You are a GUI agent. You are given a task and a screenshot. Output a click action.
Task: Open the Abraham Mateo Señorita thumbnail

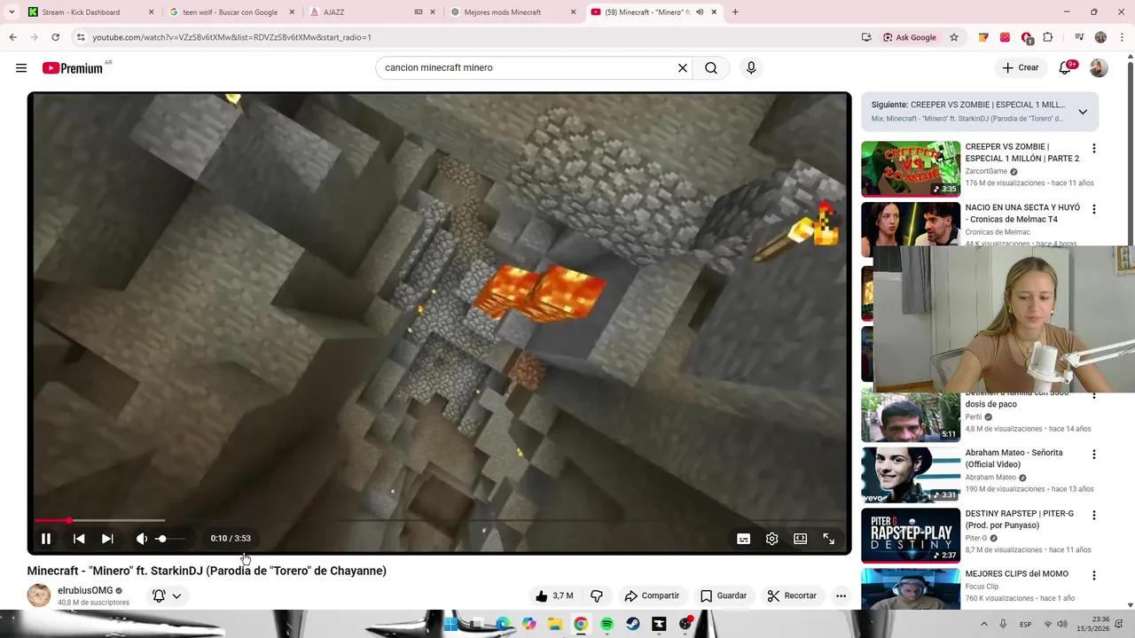coord(911,475)
